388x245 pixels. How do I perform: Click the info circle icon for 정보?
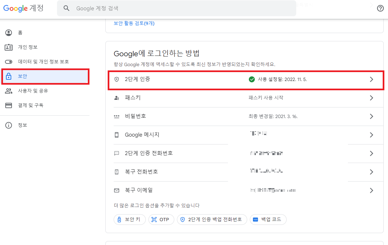9,125
